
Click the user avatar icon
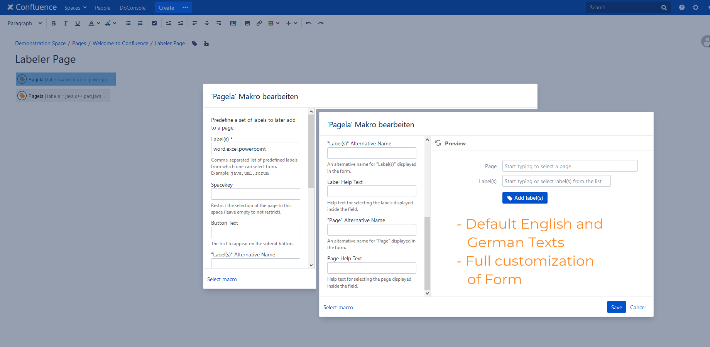(705, 41)
